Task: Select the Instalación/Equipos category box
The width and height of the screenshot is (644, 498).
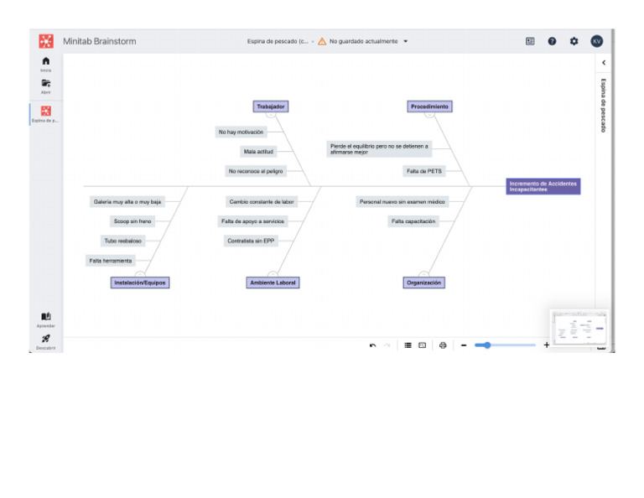Action: [140, 283]
